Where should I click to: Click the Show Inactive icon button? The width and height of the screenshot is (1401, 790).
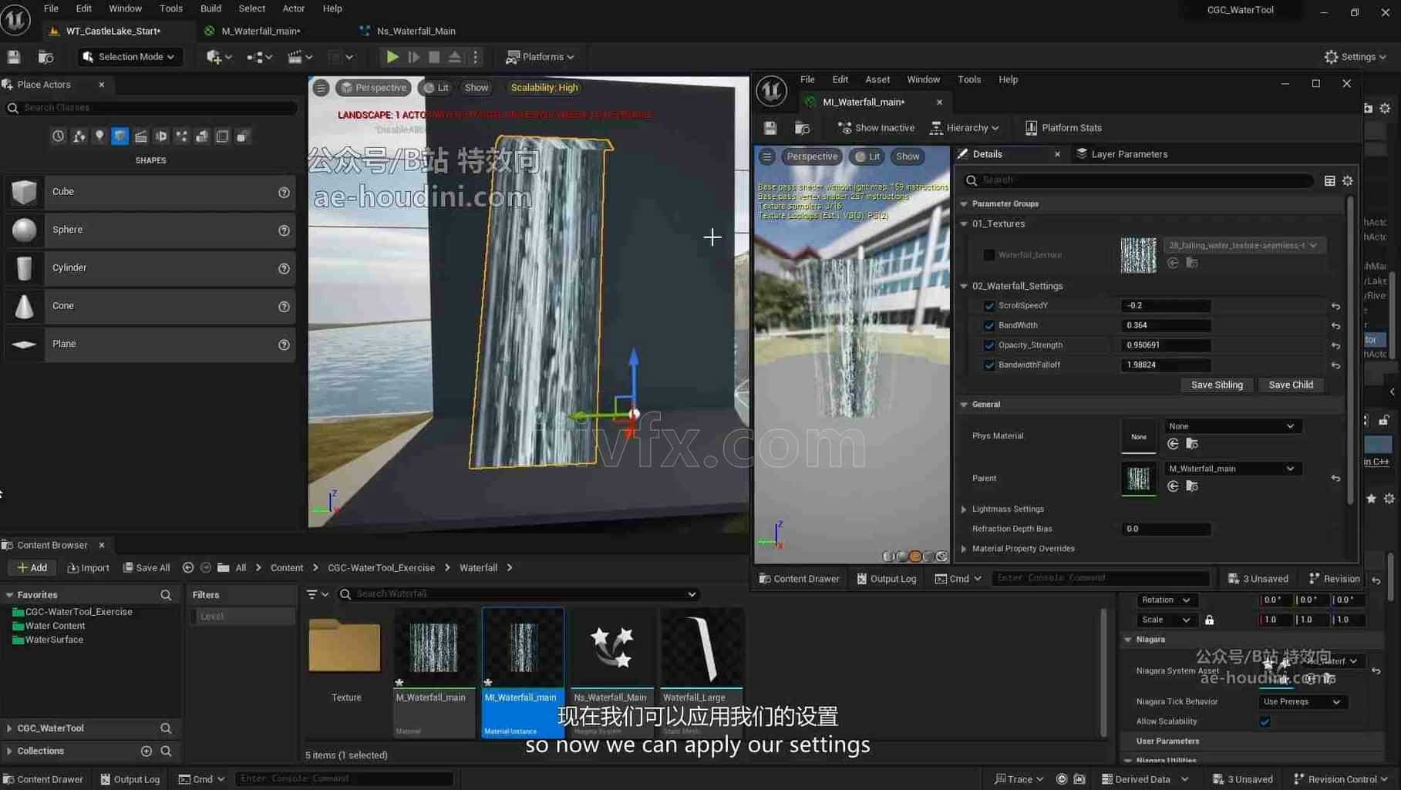(876, 128)
